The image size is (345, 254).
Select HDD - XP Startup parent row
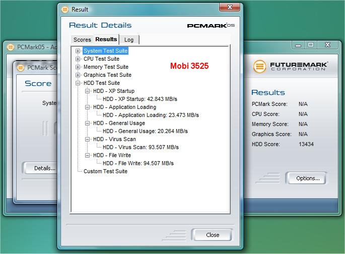(114, 91)
